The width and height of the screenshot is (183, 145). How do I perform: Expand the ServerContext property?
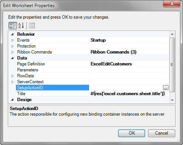tap(12, 82)
